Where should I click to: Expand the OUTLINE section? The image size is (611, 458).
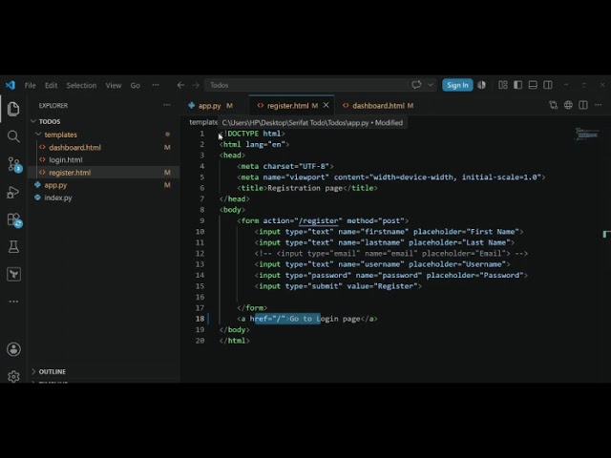click(x=33, y=371)
